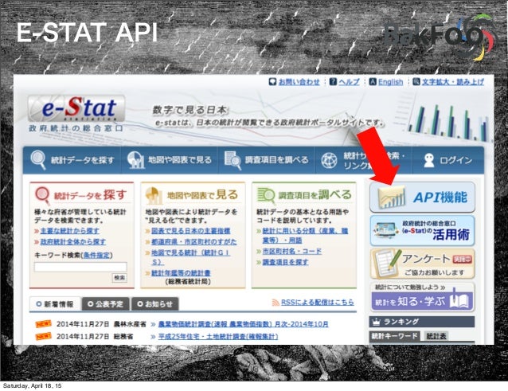Click the orange RSS feed icon
Screen dimensions: 508x391
click(275, 303)
